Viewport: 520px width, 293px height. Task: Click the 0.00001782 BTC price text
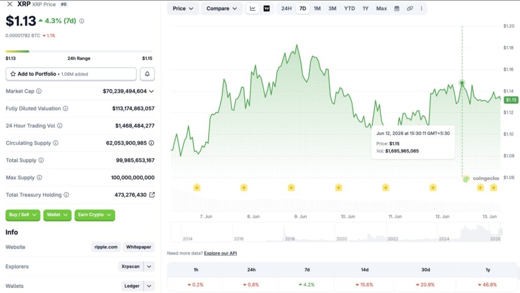coord(23,36)
